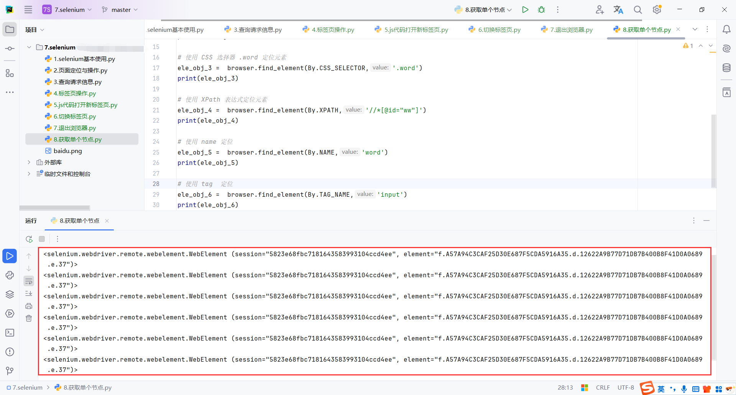Open the Commit tool window
This screenshot has height=395, width=736.
pos(10,49)
